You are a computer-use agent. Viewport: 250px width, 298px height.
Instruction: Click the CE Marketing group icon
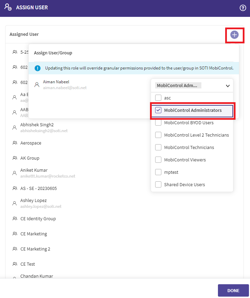click(x=15, y=234)
